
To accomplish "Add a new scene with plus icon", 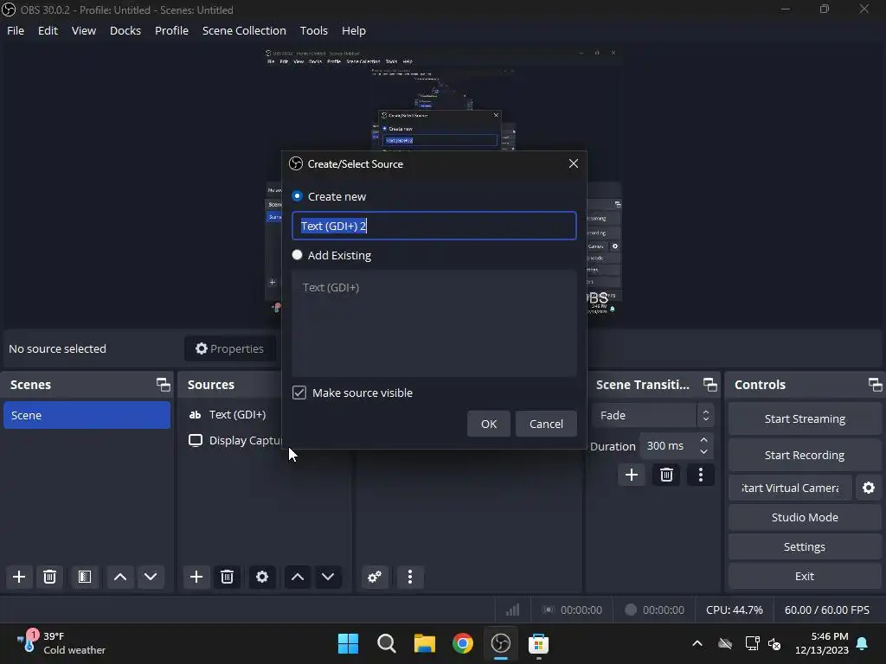I will pos(19,577).
